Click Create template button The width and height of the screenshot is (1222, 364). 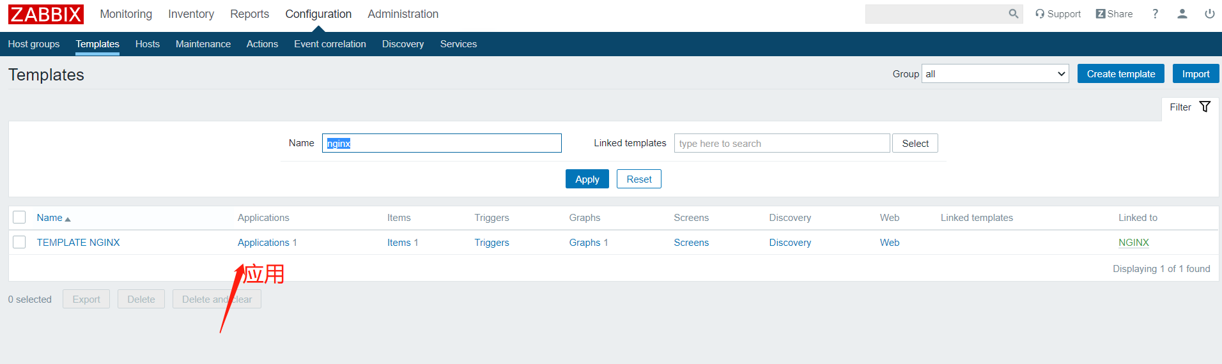[x=1121, y=74]
